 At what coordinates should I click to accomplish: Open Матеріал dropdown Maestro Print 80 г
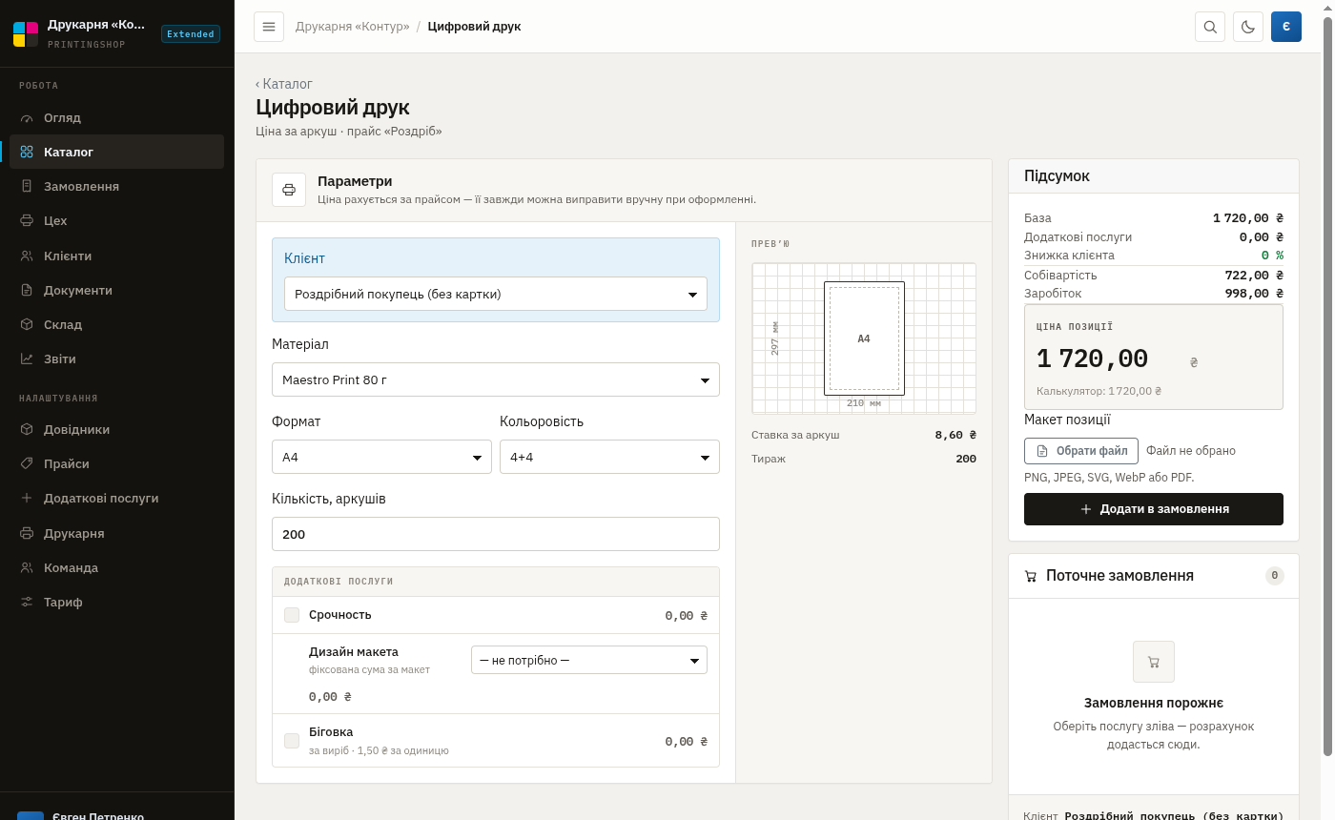(x=496, y=379)
